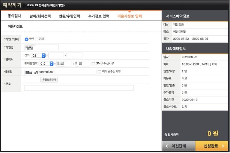Click the 신청완료 button
The height and width of the screenshot is (153, 230).
coord(212,146)
